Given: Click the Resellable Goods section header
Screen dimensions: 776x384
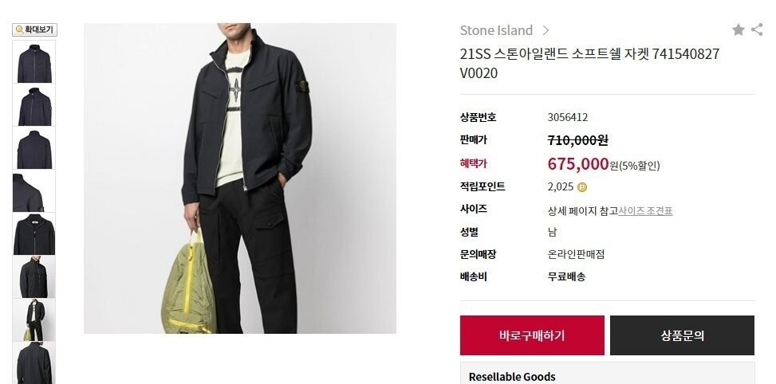Looking at the screenshot, I should coord(512,377).
